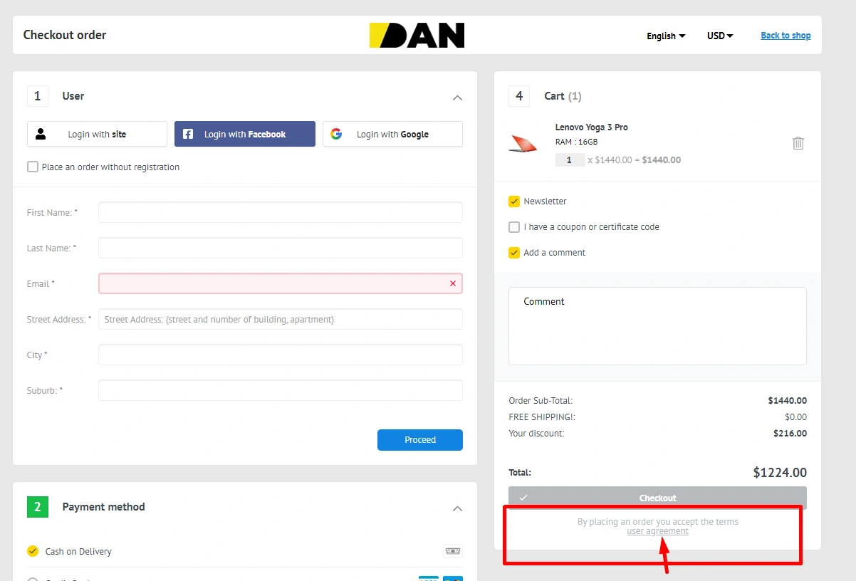Open the USD currency dropdown

click(x=719, y=36)
